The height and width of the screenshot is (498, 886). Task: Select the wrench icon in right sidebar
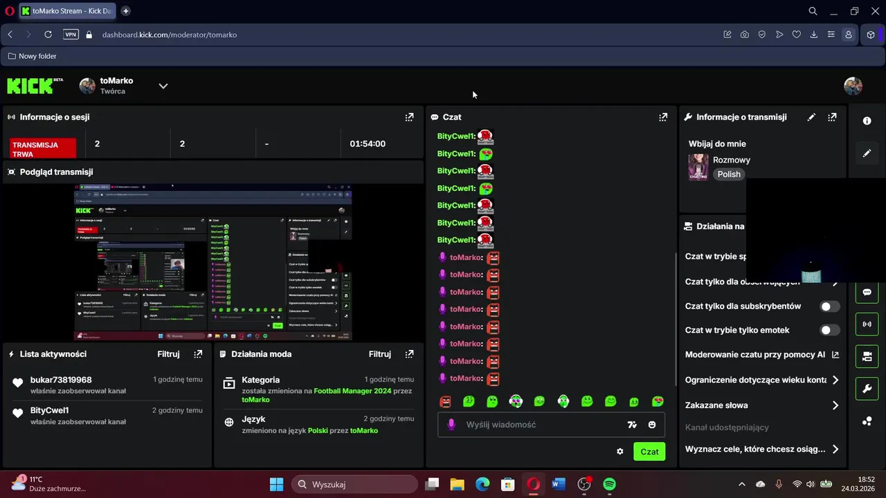click(x=867, y=389)
